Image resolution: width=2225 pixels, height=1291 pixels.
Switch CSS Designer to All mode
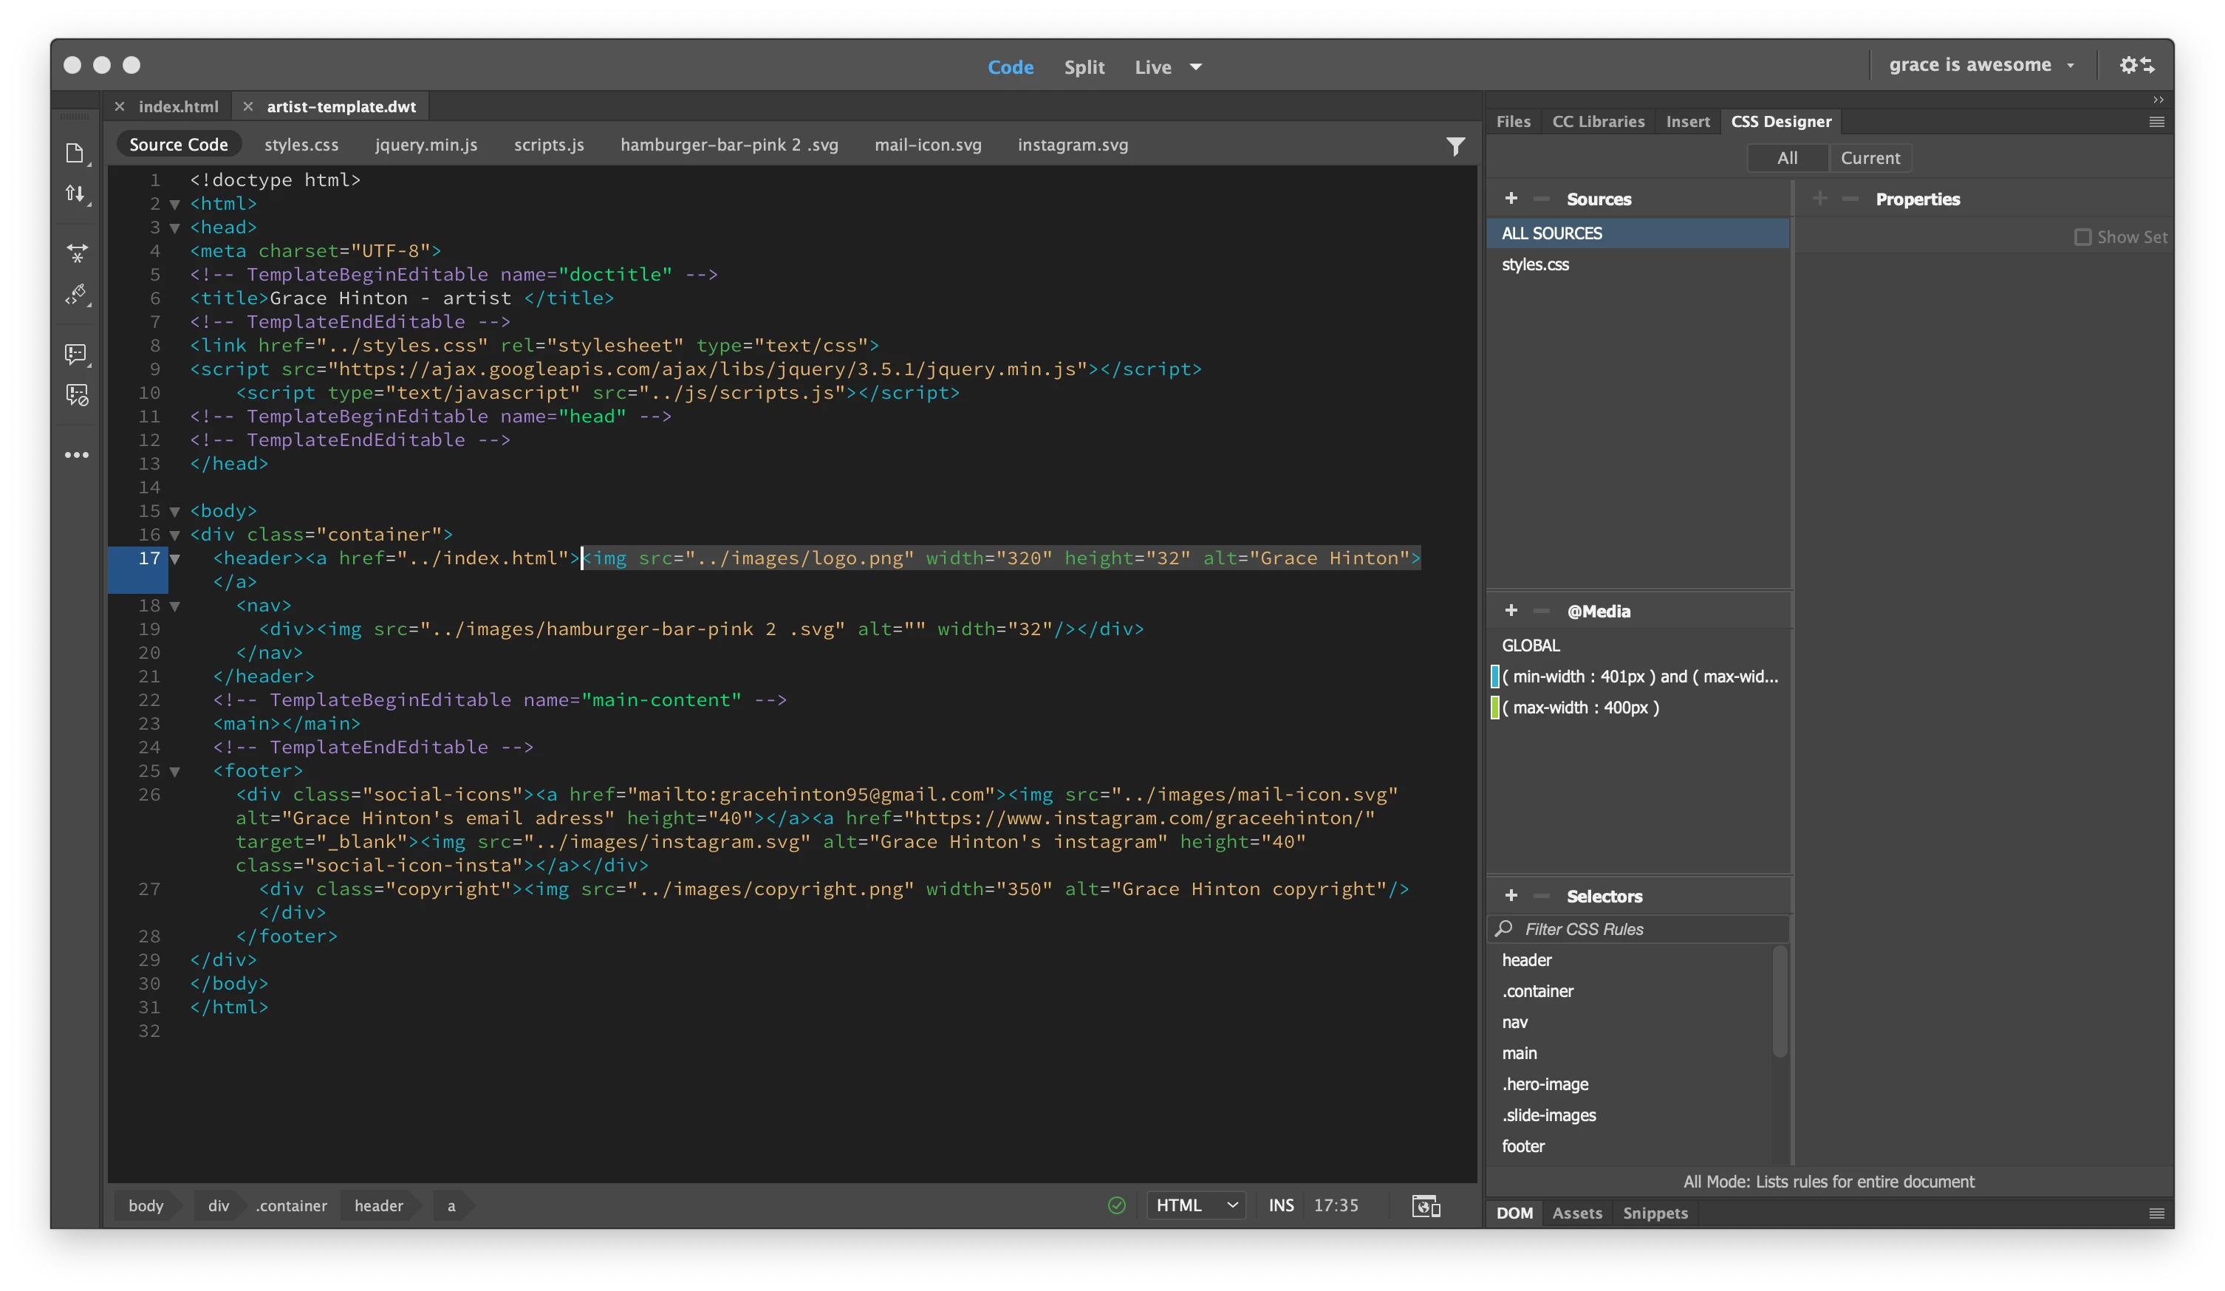[1787, 158]
